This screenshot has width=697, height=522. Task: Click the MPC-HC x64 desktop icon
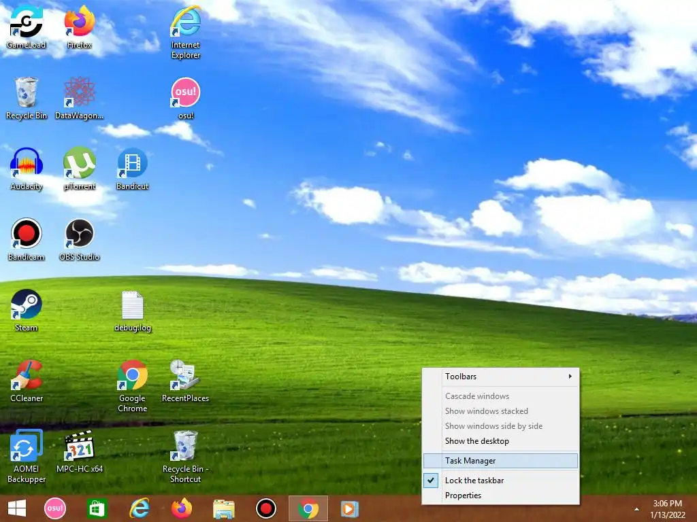79,451
